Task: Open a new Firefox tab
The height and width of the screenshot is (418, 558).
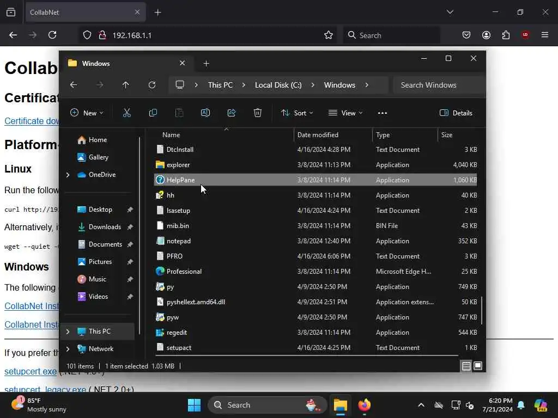Action: 157,12
